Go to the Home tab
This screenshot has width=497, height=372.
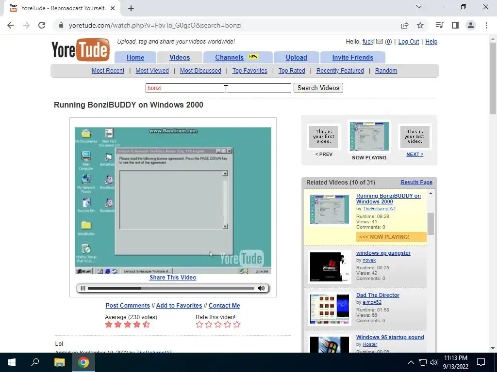[x=135, y=57]
